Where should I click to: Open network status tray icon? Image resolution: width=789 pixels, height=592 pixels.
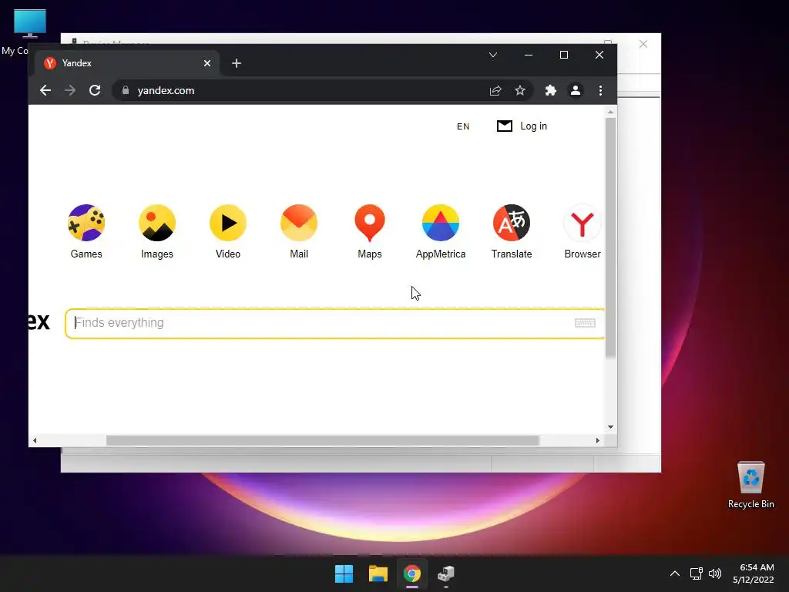click(x=697, y=573)
